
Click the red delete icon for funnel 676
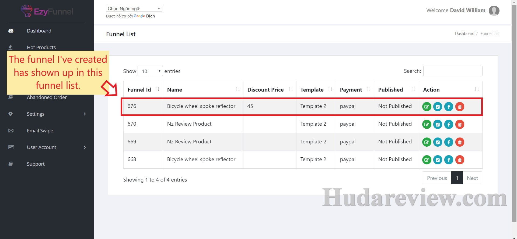click(x=460, y=107)
